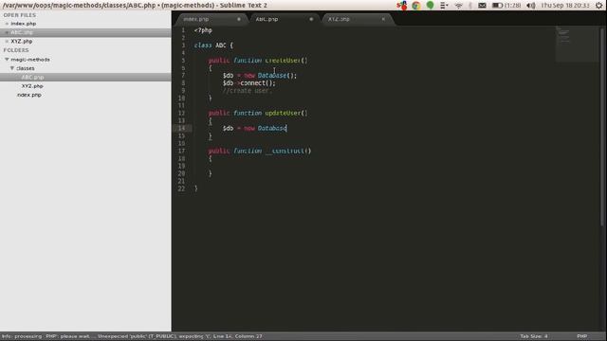Image resolution: width=607 pixels, height=341 pixels.
Task: Click the minimap code preview
Action: (x=577, y=44)
